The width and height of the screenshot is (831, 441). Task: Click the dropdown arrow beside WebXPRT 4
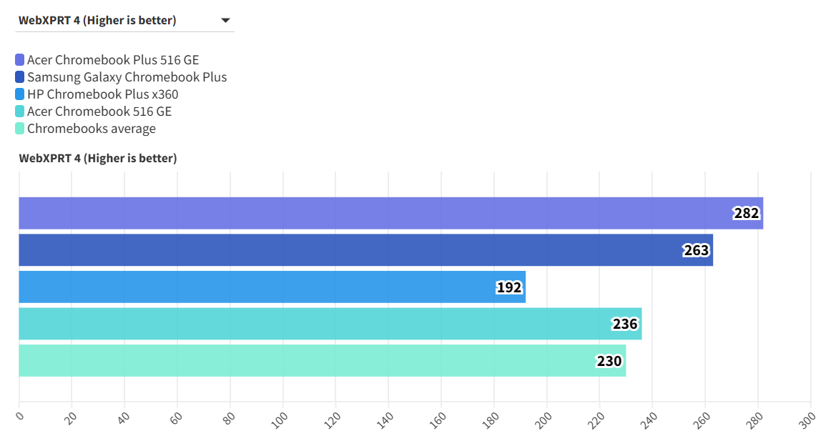tap(225, 20)
